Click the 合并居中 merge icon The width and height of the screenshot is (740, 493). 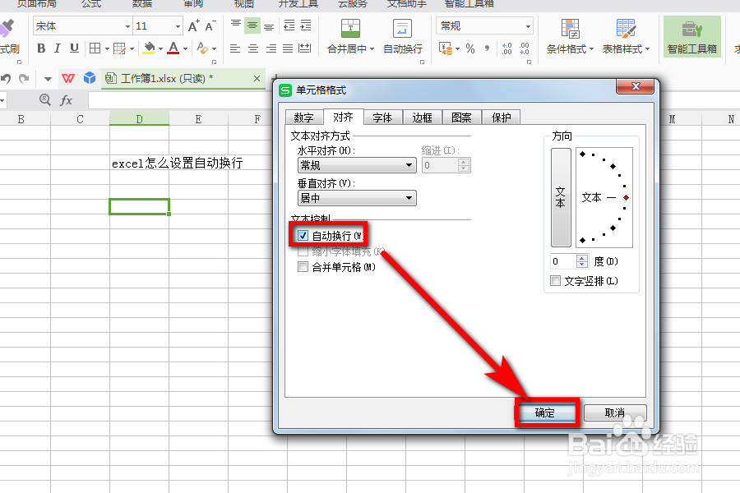[350, 28]
